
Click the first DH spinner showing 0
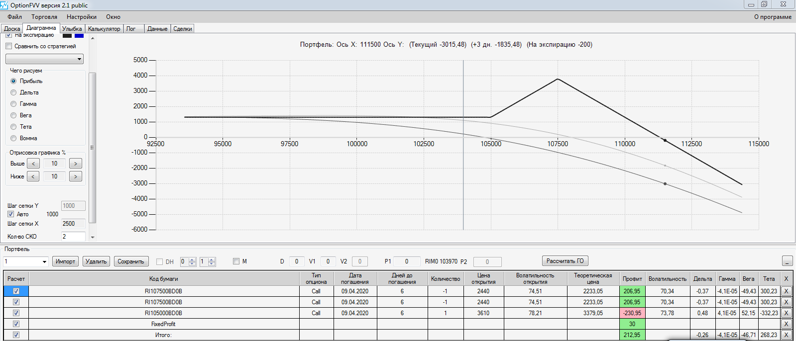point(188,261)
